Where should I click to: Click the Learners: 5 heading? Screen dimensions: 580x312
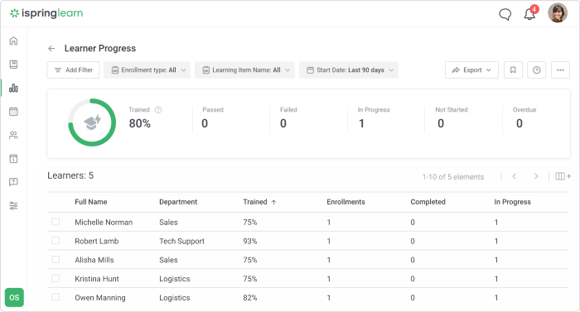tap(70, 175)
